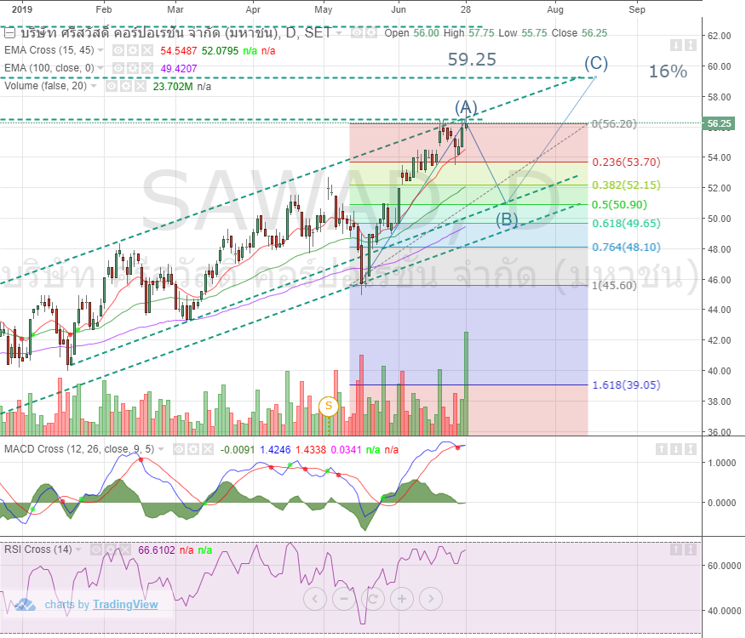Viewport: 746px width, 638px height.
Task: Remove the EMA Cross indicator
Action: 147,50
